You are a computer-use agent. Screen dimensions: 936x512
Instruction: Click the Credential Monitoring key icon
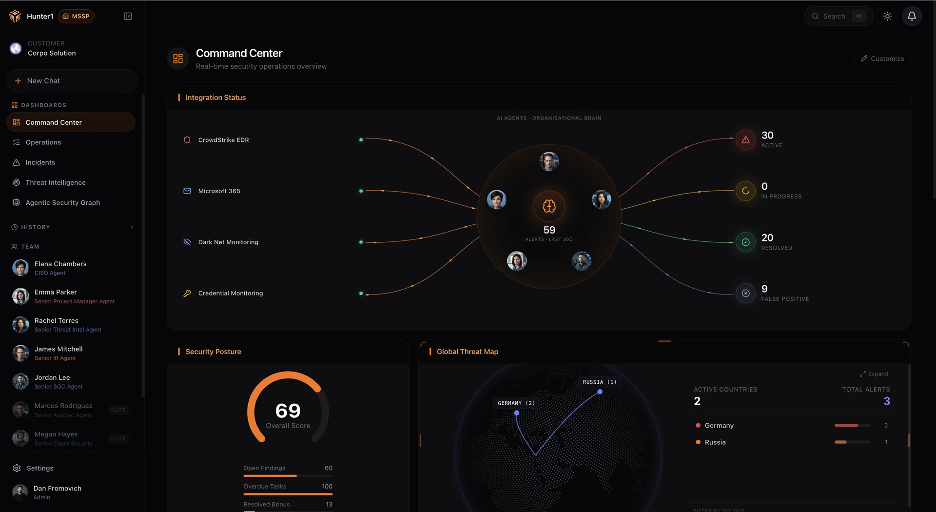tap(187, 293)
